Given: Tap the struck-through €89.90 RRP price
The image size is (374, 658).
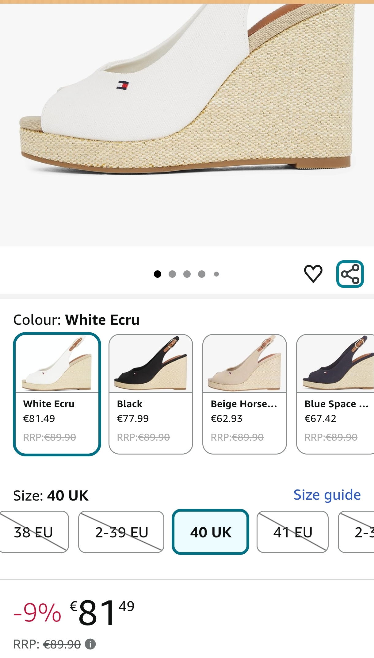Looking at the screenshot, I should [x=62, y=644].
